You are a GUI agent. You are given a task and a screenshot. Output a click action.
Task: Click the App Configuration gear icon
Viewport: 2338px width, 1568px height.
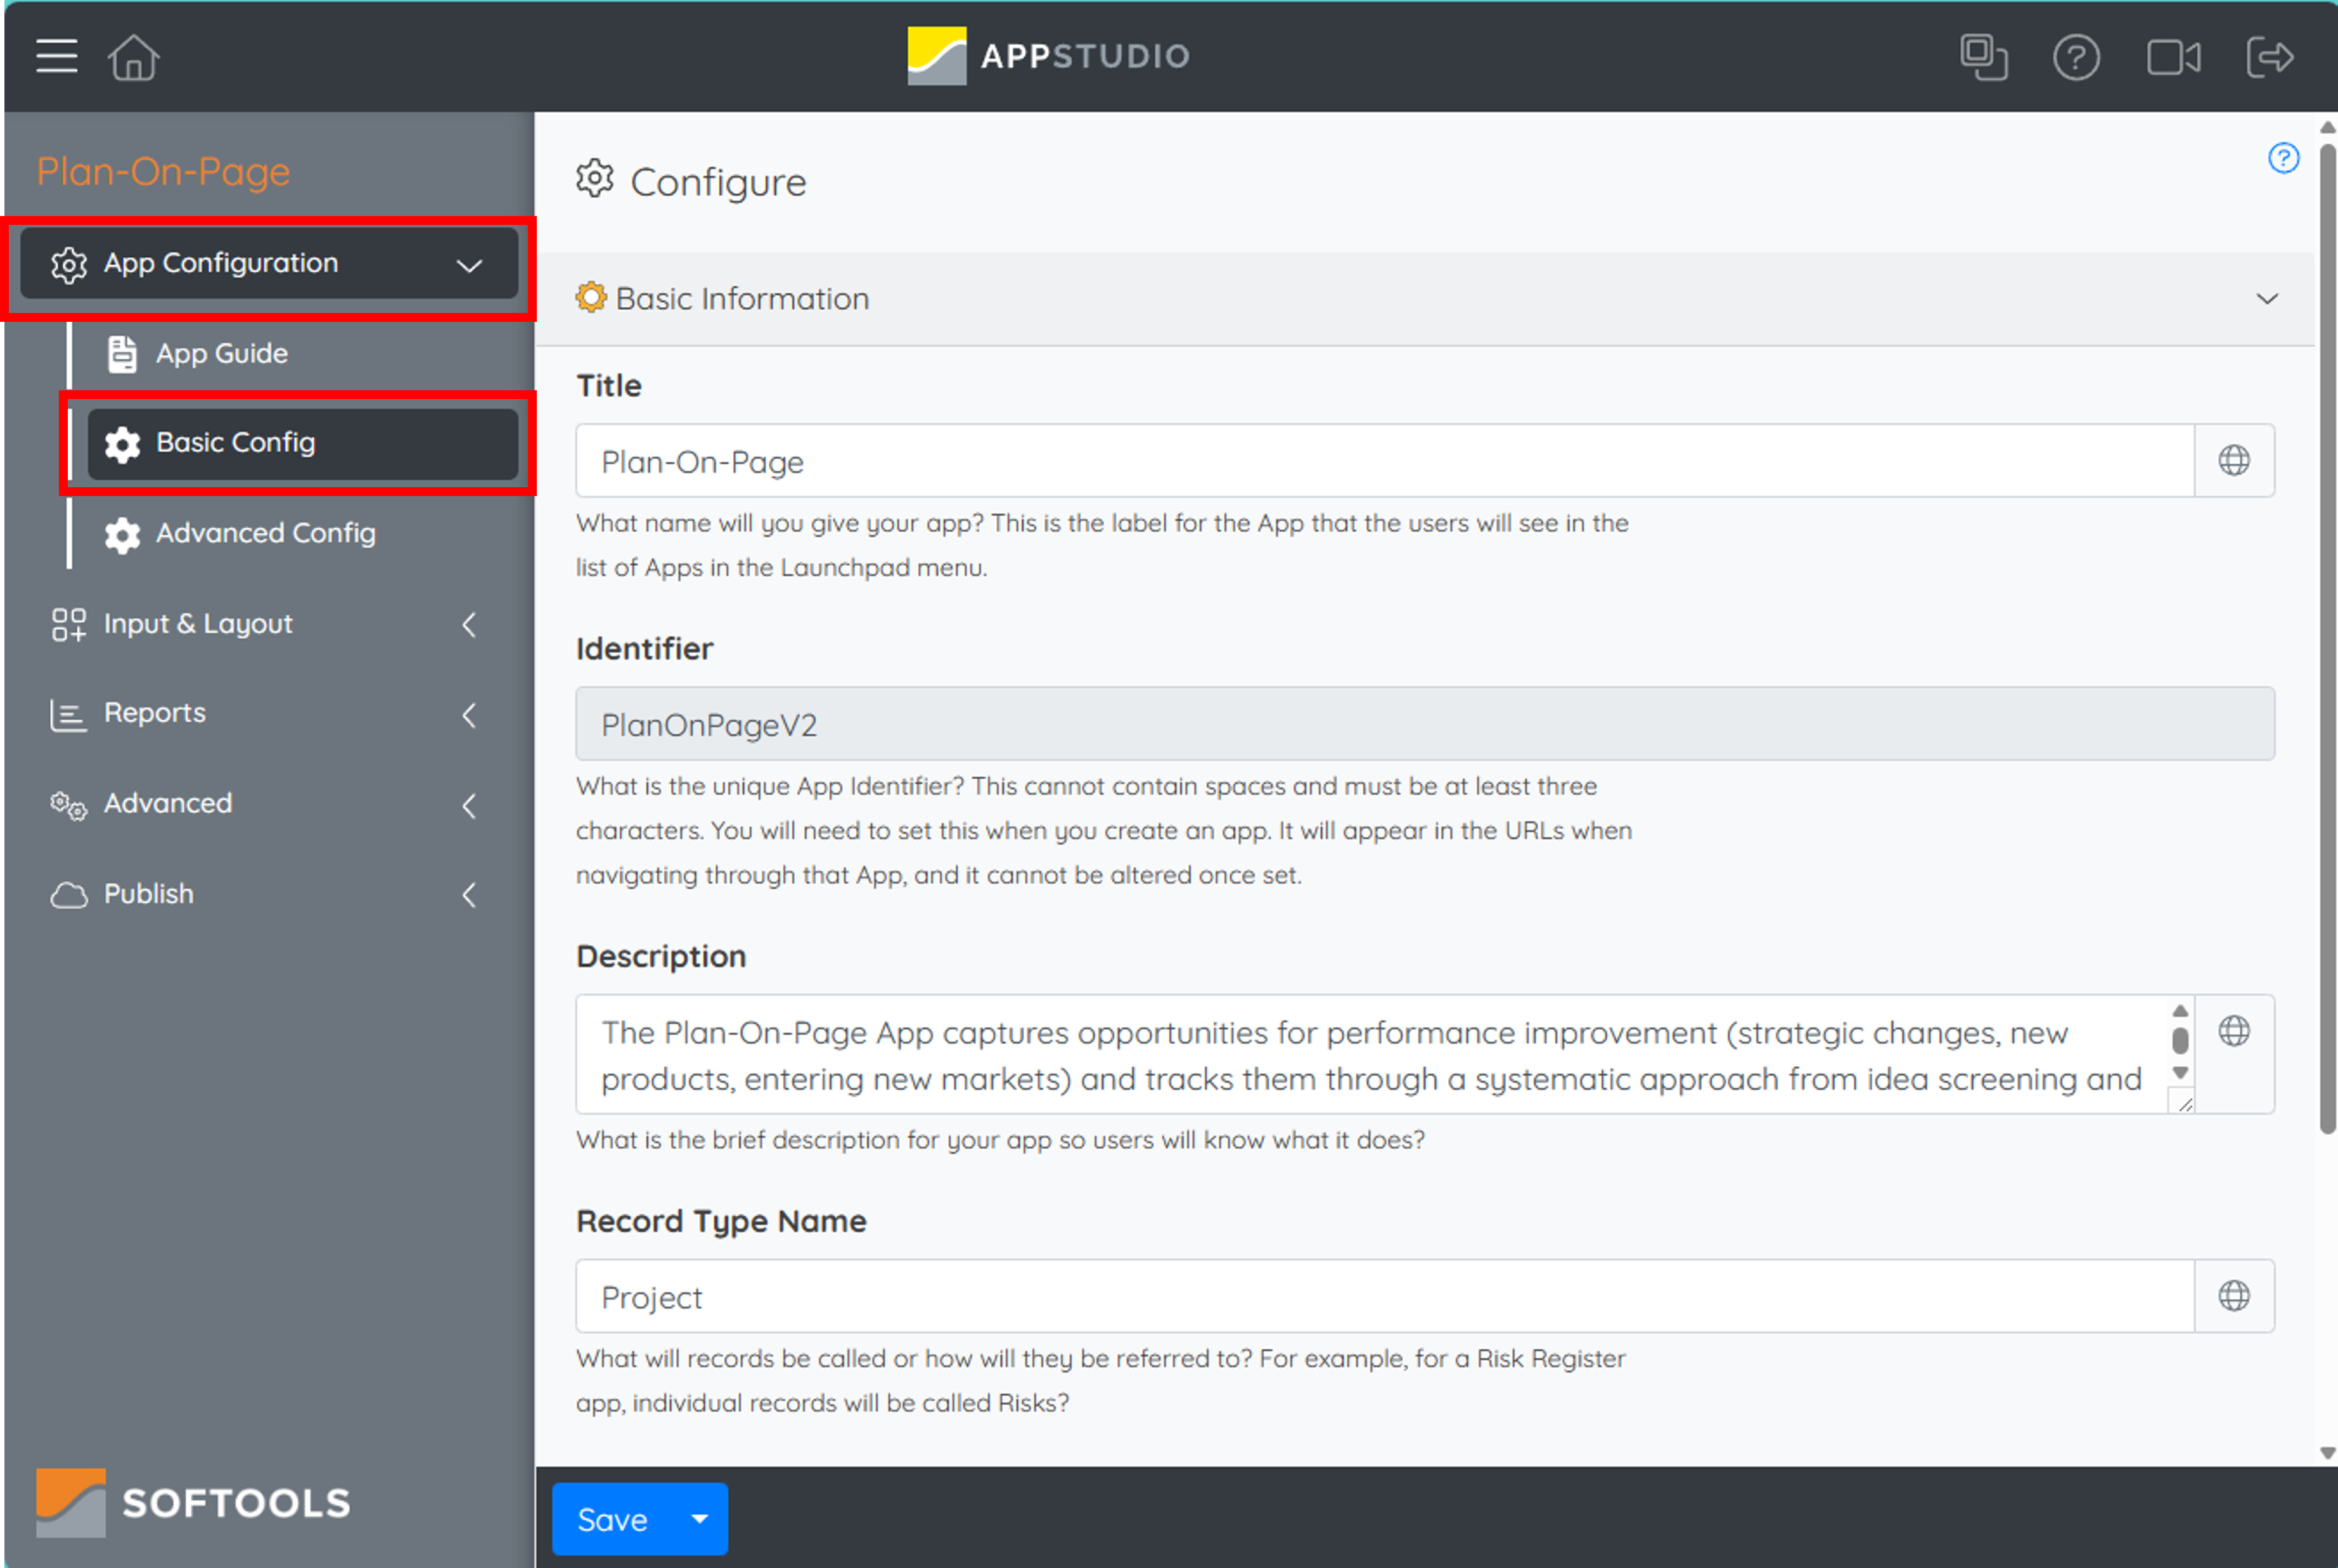69,265
